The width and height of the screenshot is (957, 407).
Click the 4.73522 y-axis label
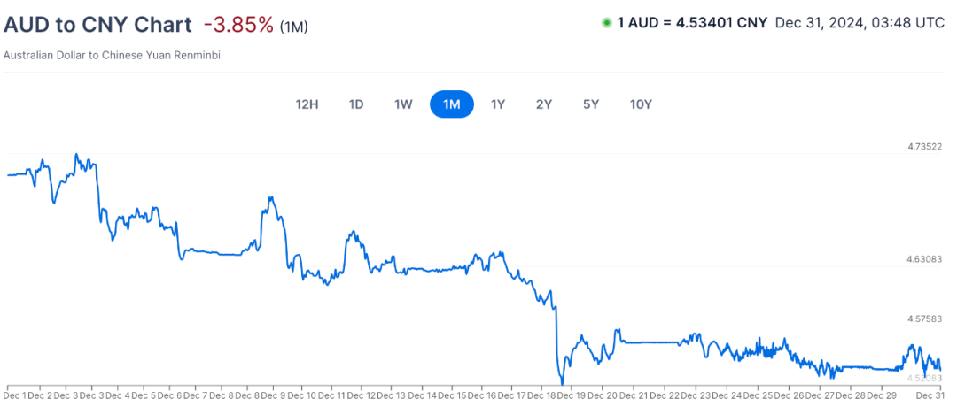pos(924,147)
